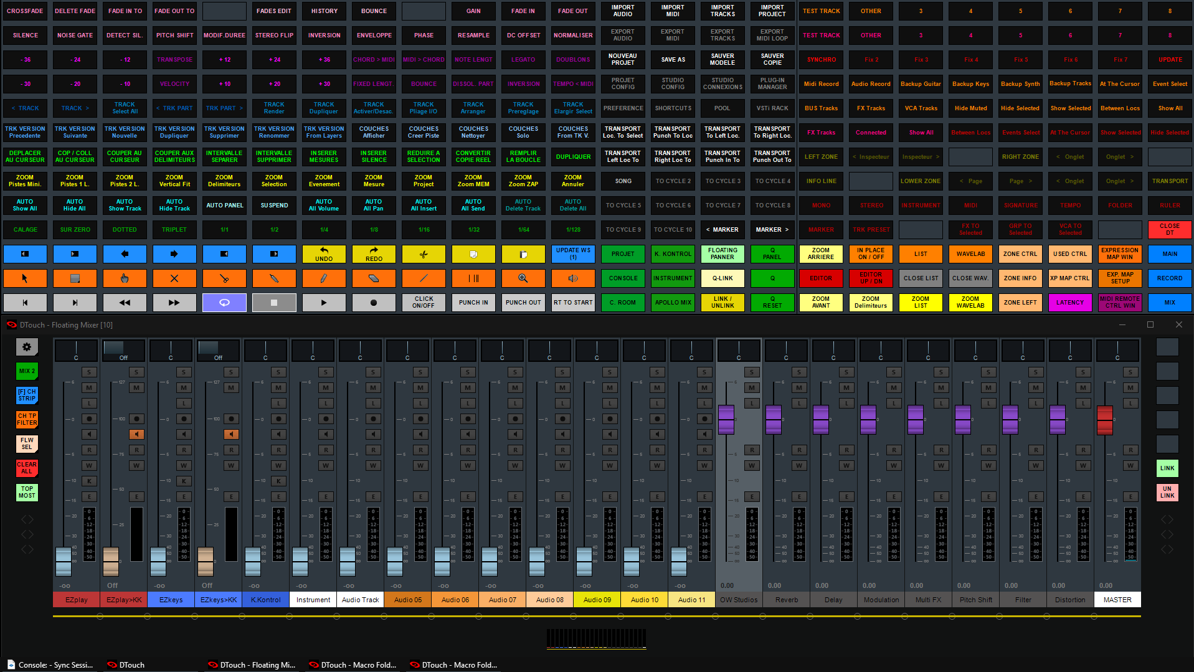
Task: Select the orange line tool
Action: (x=424, y=278)
